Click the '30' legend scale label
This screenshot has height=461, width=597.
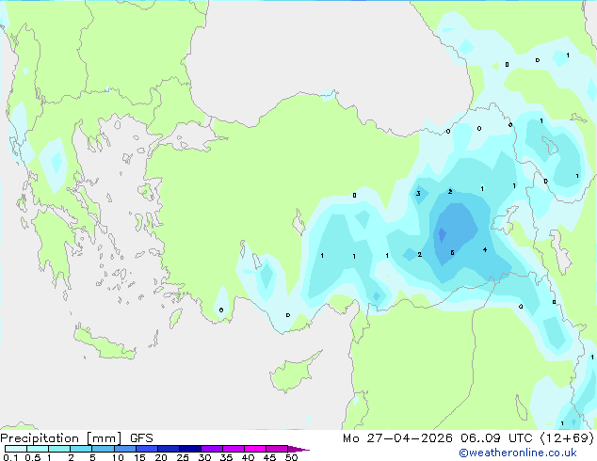(204, 457)
